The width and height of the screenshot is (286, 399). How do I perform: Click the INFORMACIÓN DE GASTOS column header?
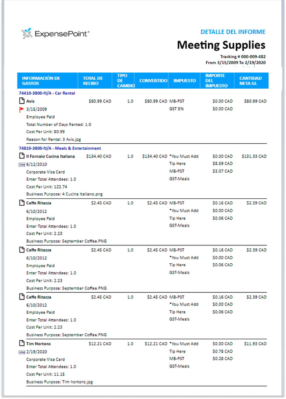pyautogui.click(x=47, y=81)
